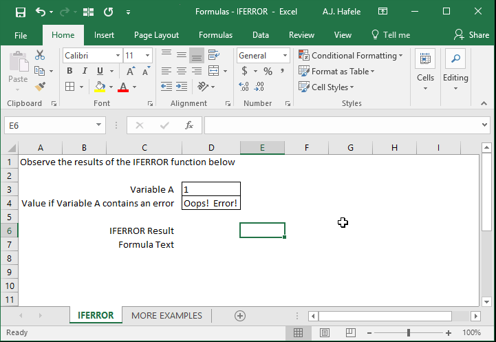
Task: Toggle Align Left
Action: pyautogui.click(x=166, y=71)
